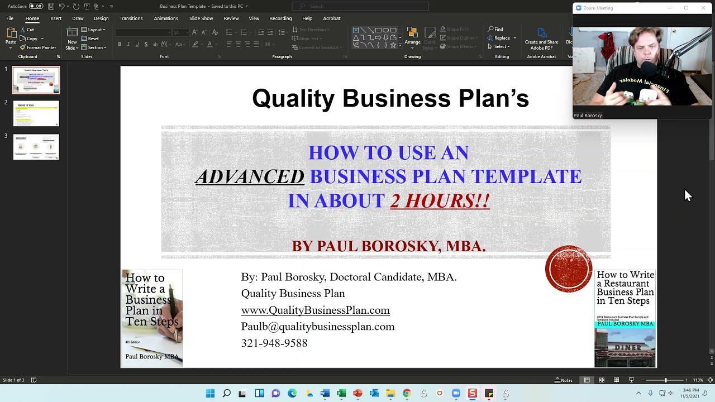This screenshot has height=402, width=715.
Task: Increase font size
Action: [x=195, y=32]
